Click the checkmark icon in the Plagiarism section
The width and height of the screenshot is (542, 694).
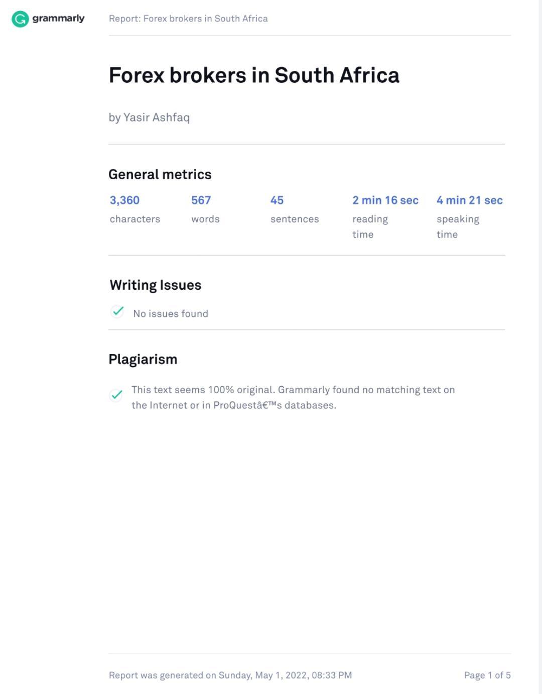(116, 395)
